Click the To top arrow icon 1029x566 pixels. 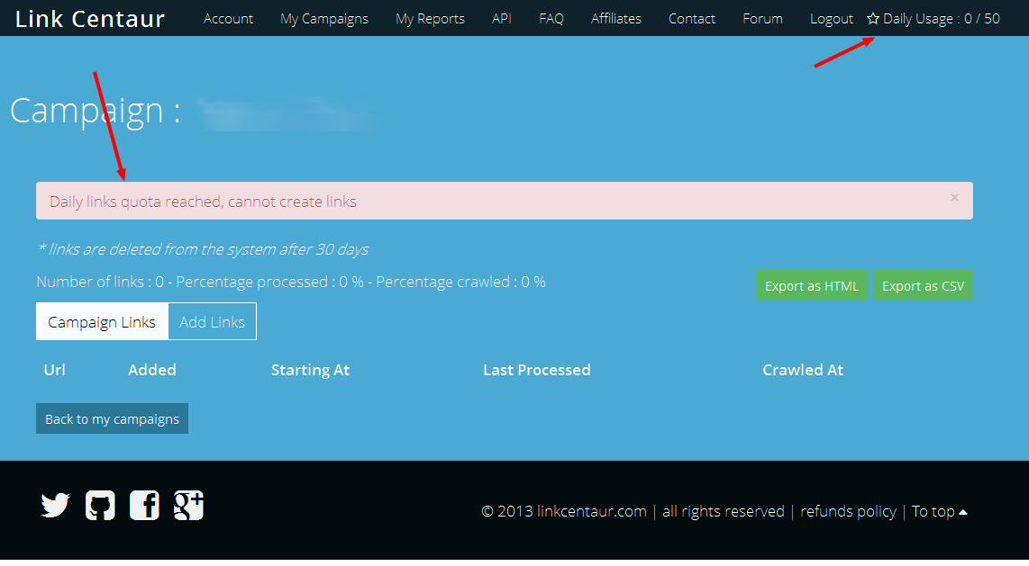click(x=962, y=512)
